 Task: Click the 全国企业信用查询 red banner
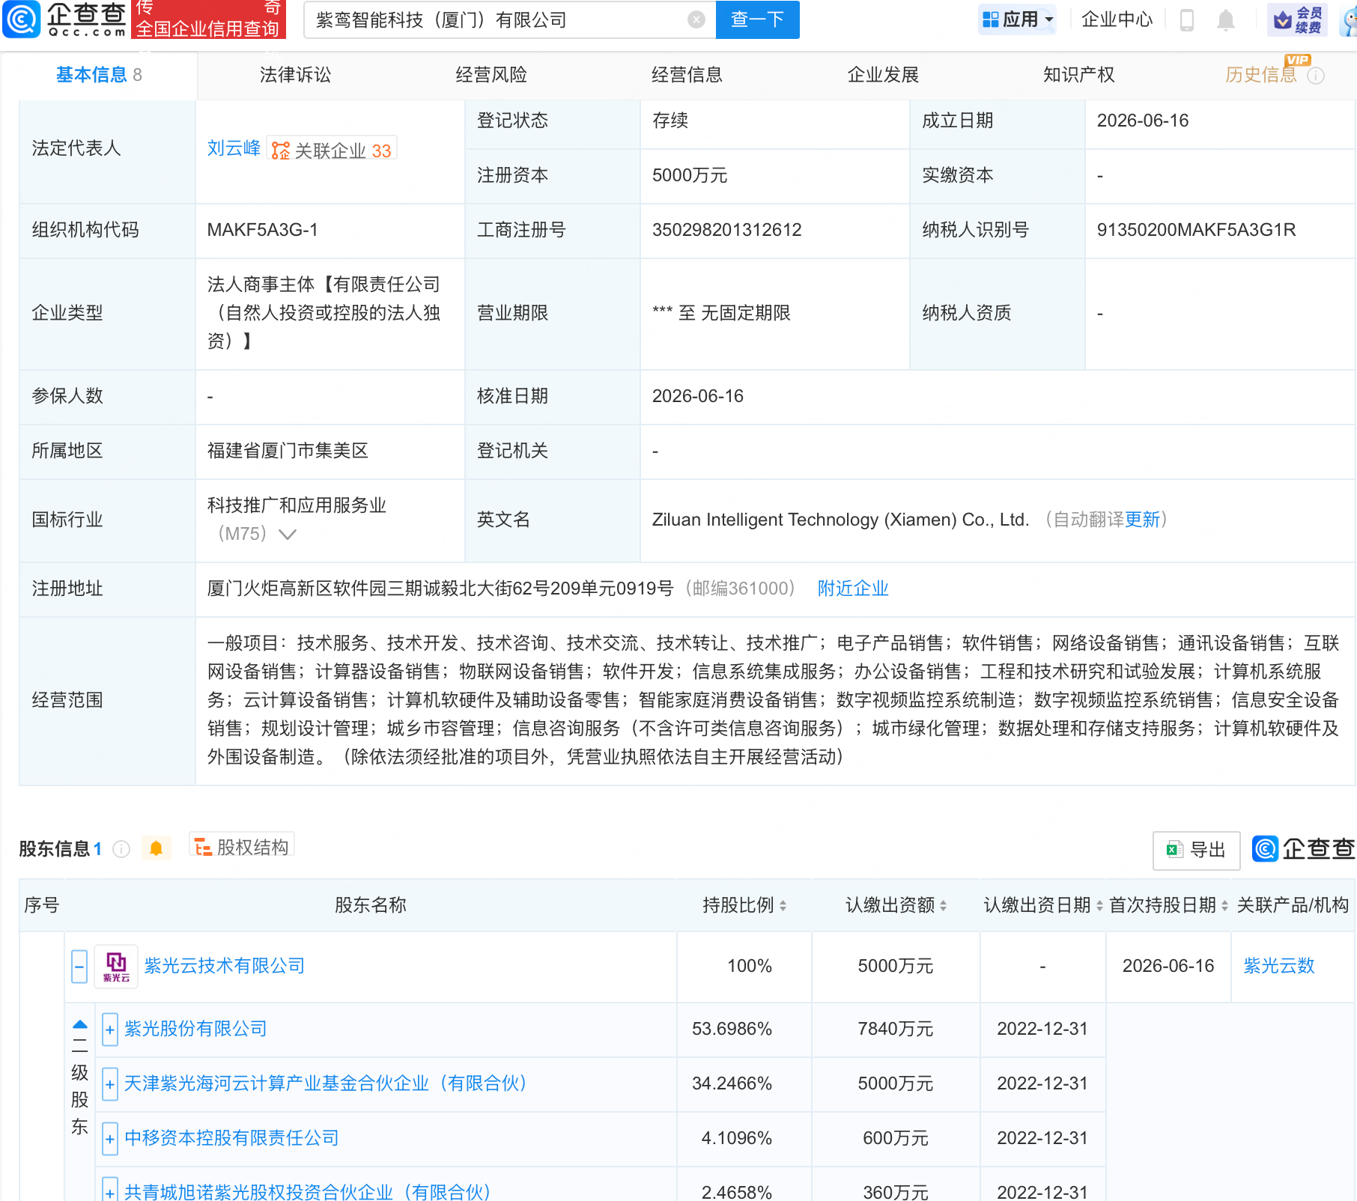point(208,19)
